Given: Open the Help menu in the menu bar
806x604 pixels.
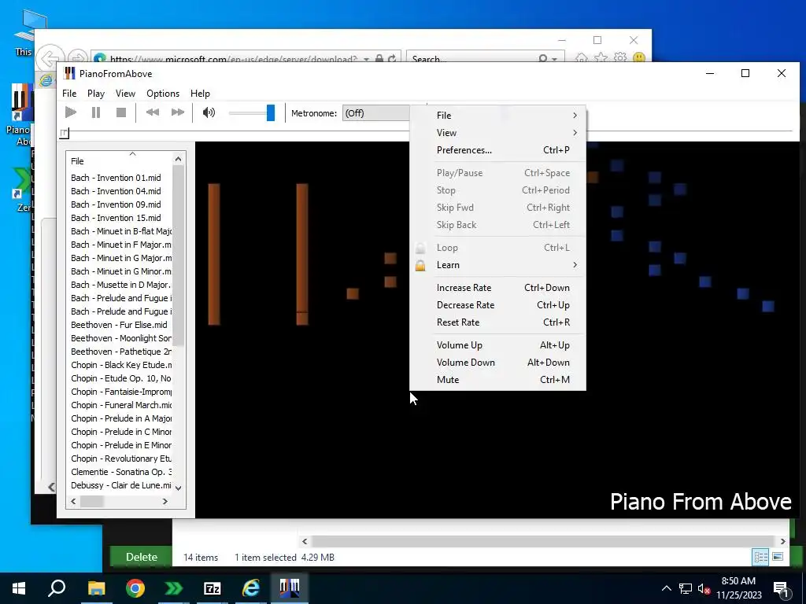Looking at the screenshot, I should pos(200,94).
